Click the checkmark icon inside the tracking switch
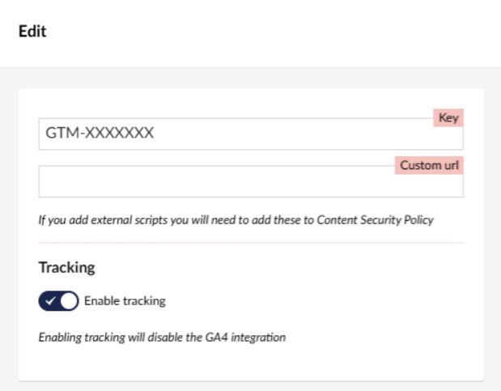This screenshot has width=501, height=391. click(49, 301)
